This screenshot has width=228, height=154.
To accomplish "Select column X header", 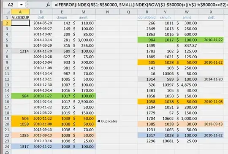I will click(x=211, y=12).
